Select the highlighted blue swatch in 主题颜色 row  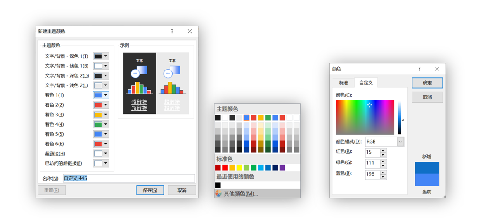point(247,118)
